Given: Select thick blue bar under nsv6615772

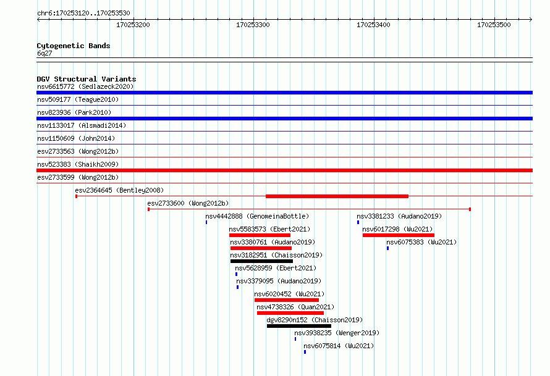Looking at the screenshot, I should 284,93.
